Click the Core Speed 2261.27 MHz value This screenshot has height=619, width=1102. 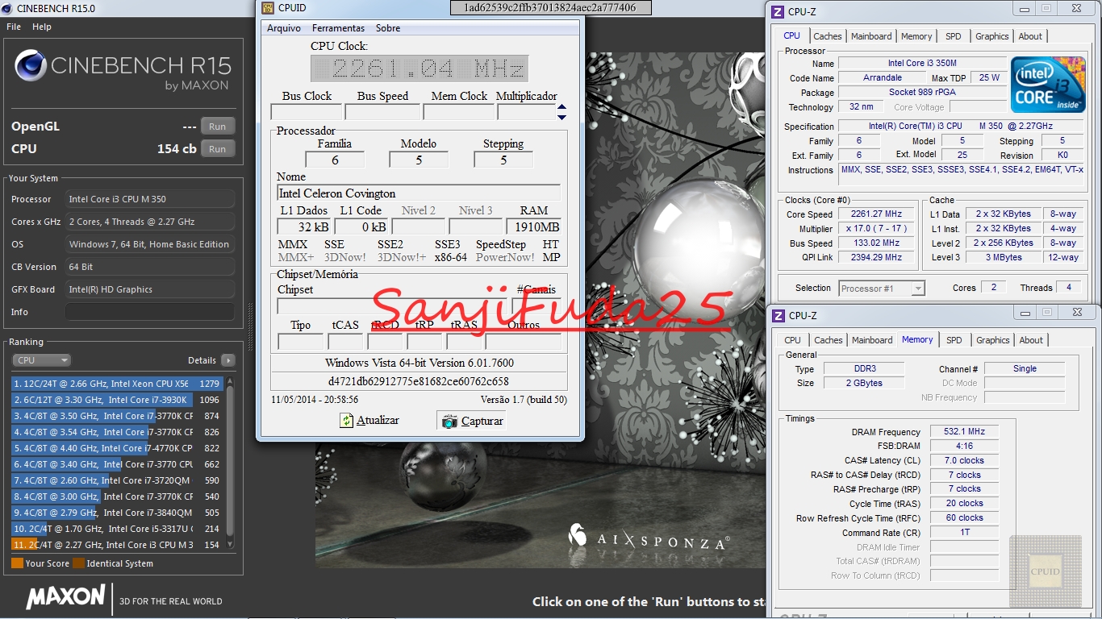[x=876, y=214]
